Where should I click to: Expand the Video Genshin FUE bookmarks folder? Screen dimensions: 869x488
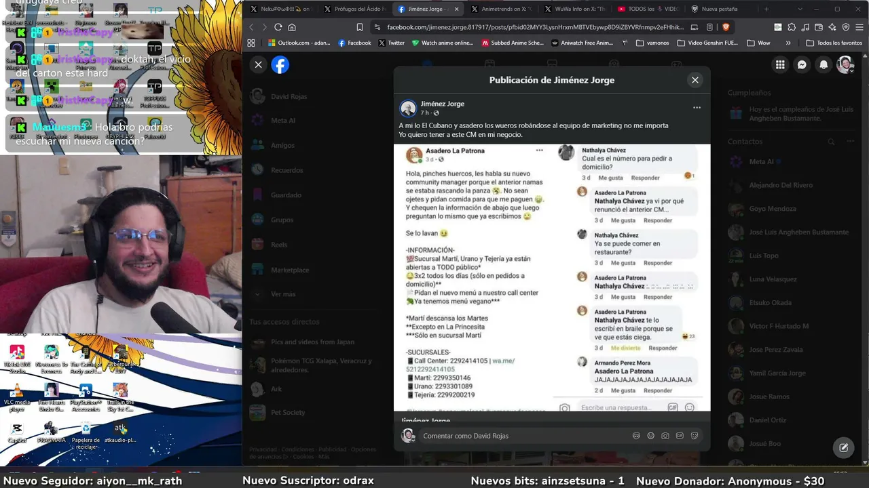707,43
